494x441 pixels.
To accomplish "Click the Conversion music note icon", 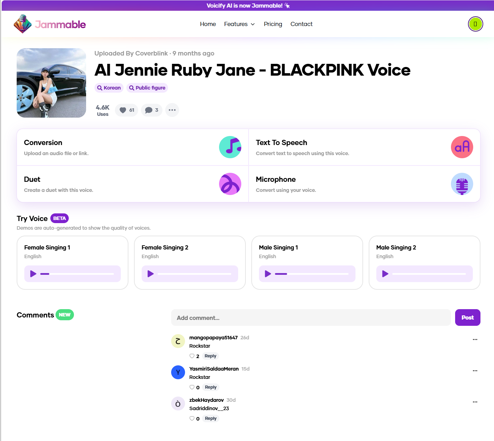I will 230,147.
